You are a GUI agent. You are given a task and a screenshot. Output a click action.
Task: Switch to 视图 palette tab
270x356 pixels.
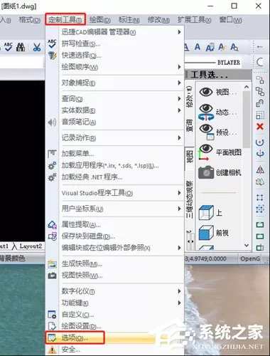[190, 156]
